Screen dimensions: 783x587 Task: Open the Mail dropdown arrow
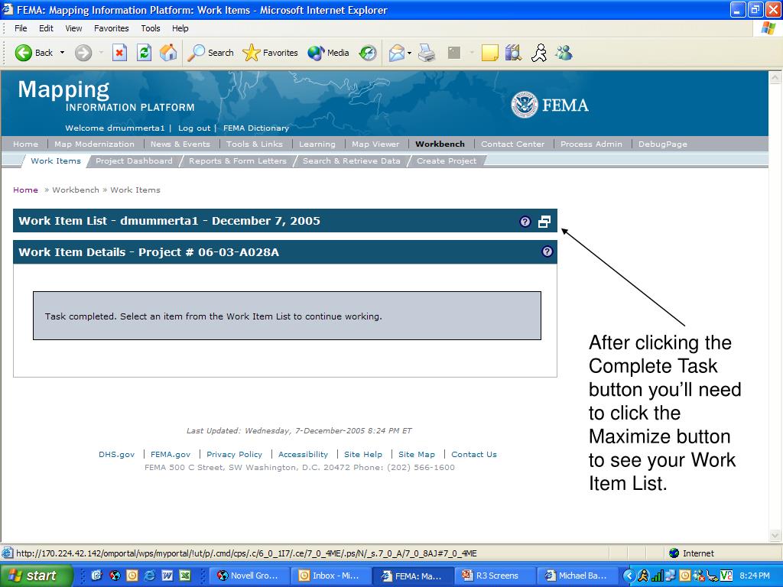click(x=410, y=53)
